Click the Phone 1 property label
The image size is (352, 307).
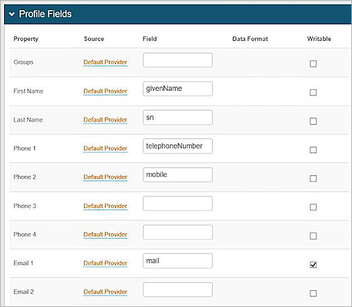tap(25, 148)
